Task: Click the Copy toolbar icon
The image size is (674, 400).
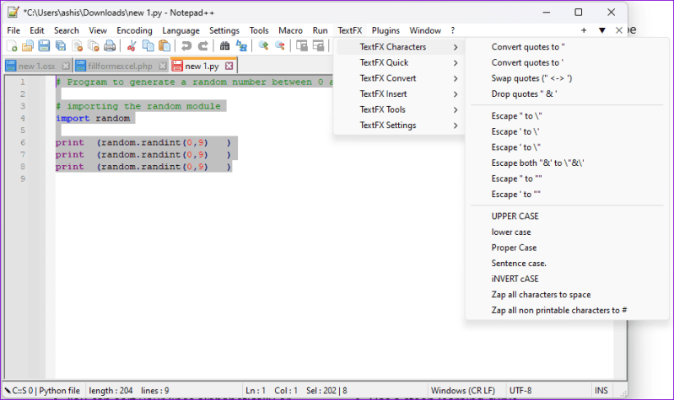Action: pos(148,46)
